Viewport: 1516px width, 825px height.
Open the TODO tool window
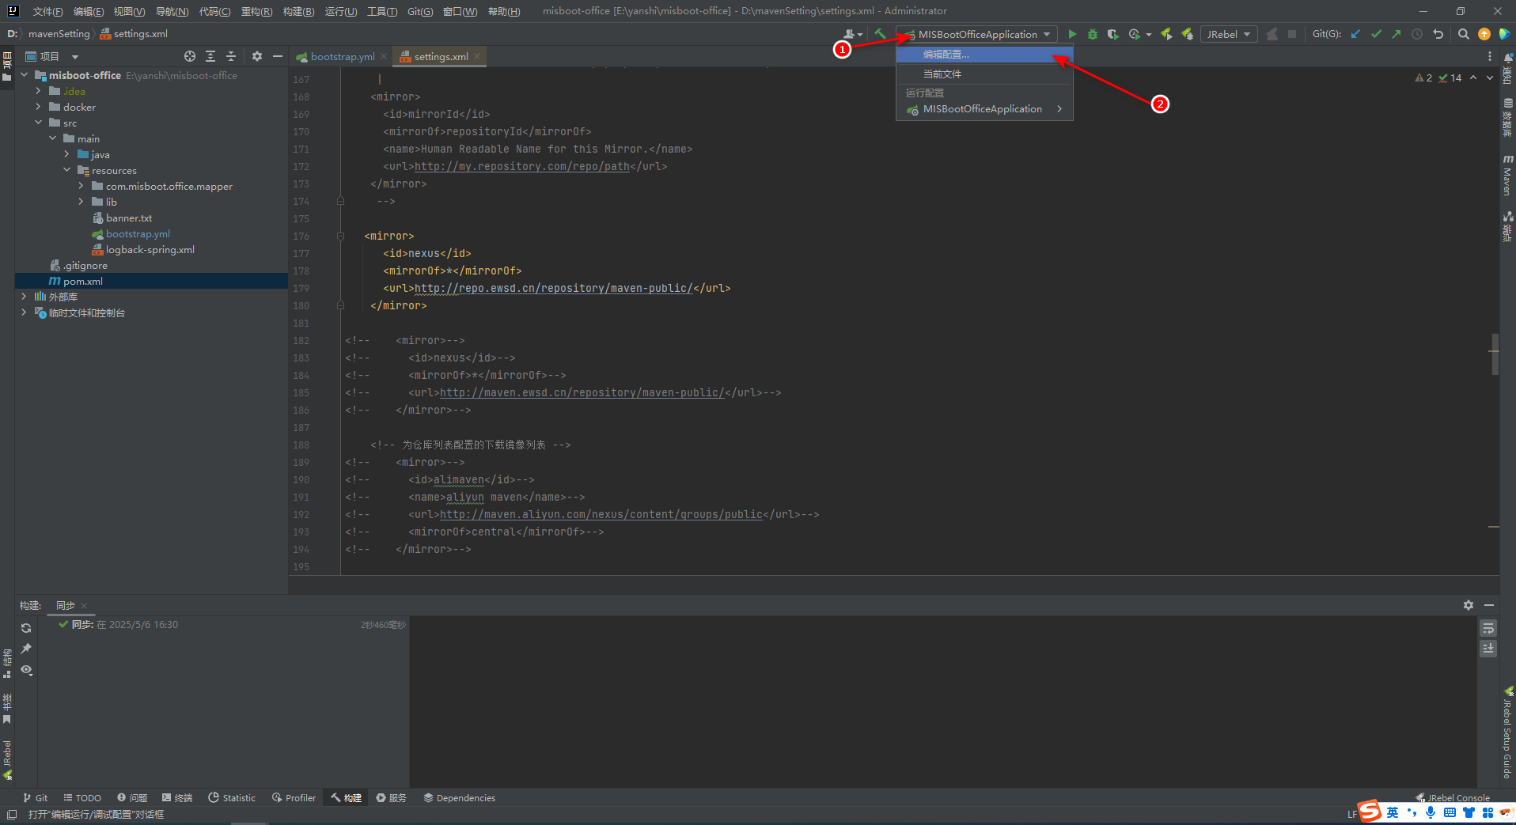tap(82, 798)
